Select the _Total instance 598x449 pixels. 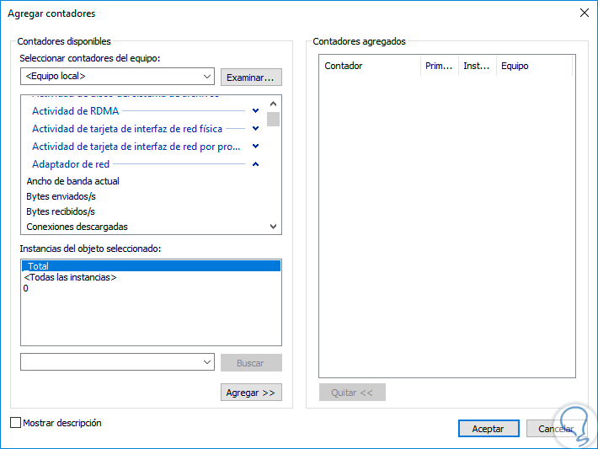point(38,266)
